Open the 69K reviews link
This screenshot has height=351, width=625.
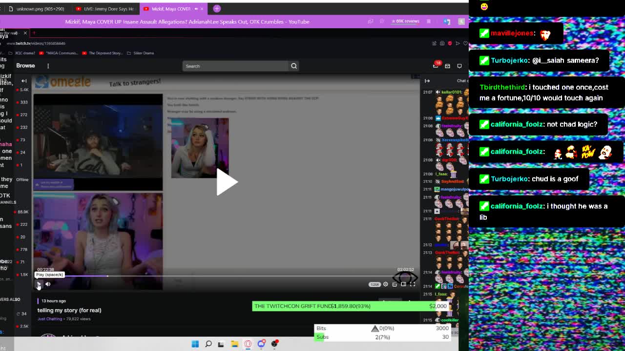(x=404, y=21)
